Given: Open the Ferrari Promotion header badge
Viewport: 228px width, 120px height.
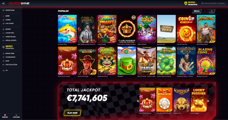Looking at the screenshot, I should 191,3.
